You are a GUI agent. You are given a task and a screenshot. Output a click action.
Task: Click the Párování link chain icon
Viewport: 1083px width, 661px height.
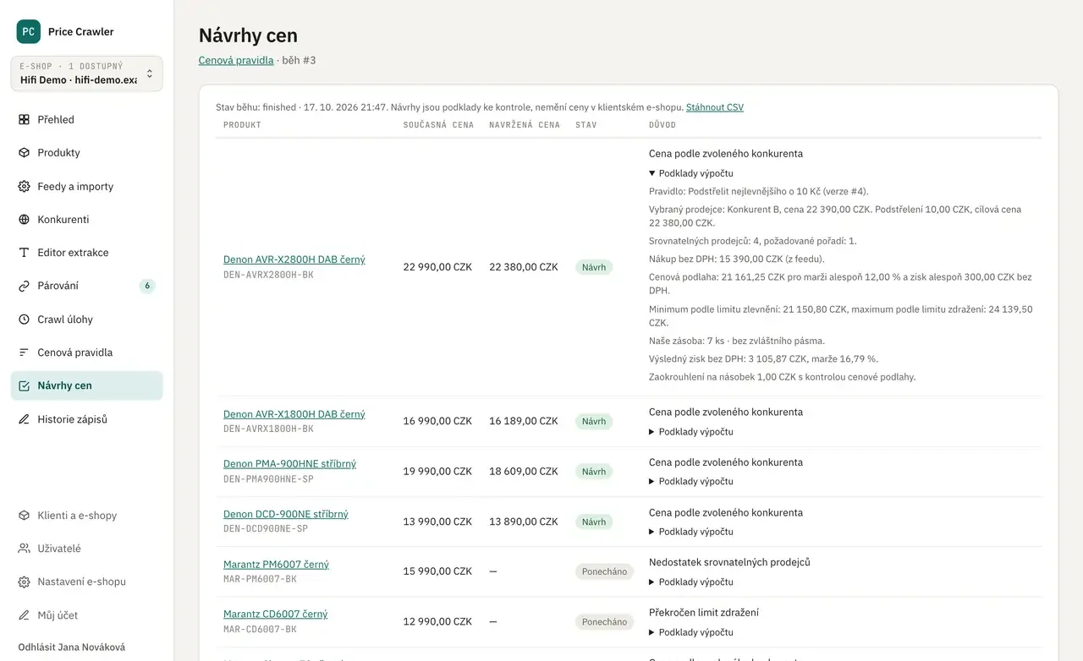point(24,287)
